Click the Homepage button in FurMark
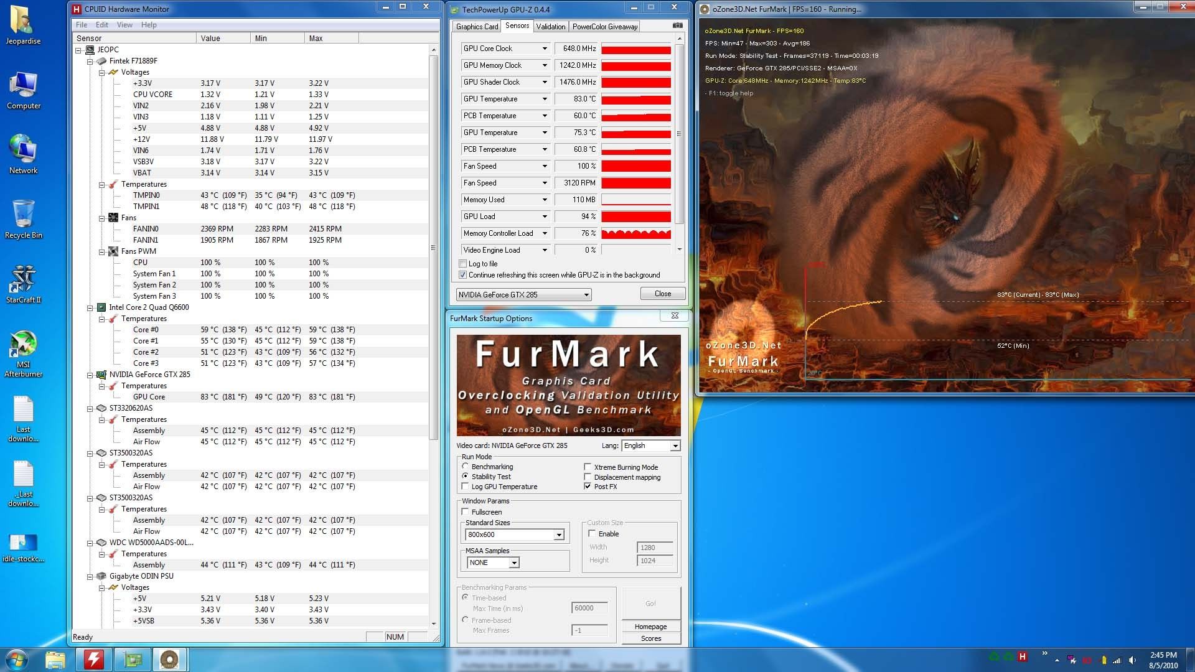The image size is (1195, 672). coord(650,627)
